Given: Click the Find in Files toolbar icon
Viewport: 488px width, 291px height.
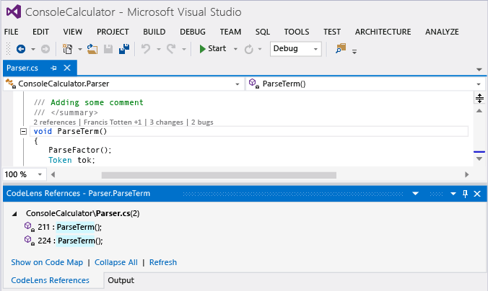Looking at the screenshot, I should pos(341,48).
